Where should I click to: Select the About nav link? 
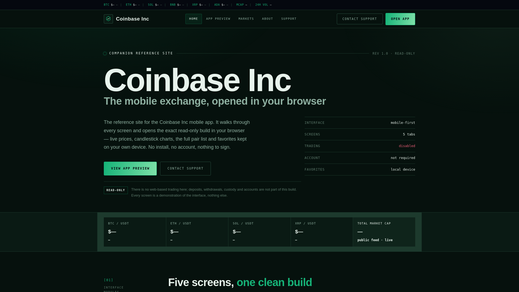[268, 19]
